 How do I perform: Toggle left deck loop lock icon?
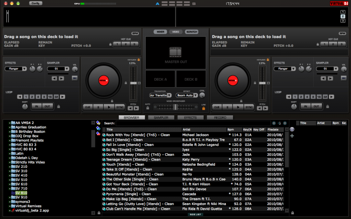pyautogui.click(x=59, y=106)
